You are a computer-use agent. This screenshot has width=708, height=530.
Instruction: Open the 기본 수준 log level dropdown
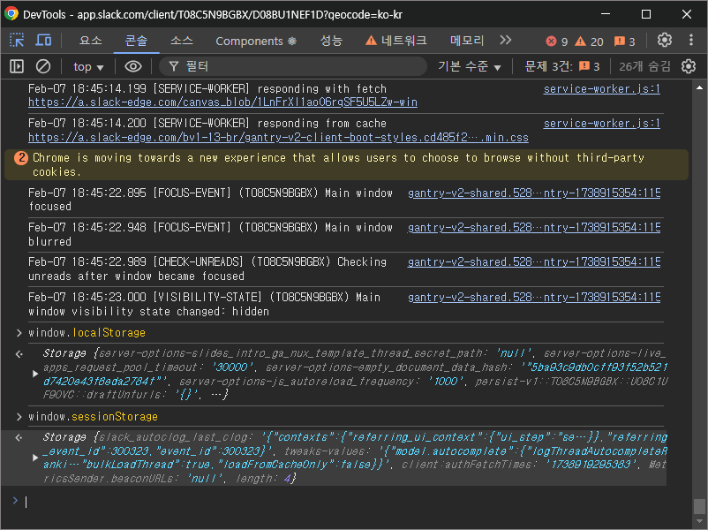point(470,67)
